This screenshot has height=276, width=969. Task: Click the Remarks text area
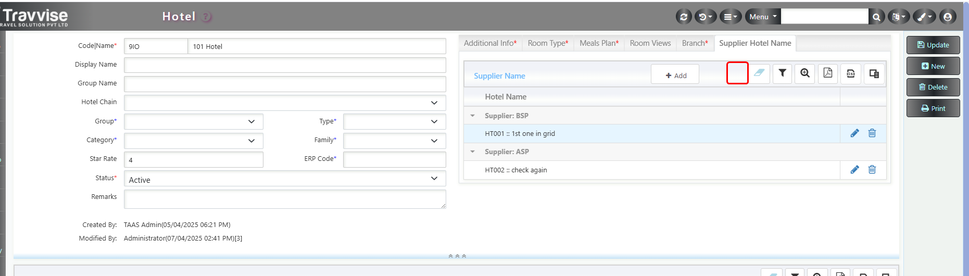(285, 199)
